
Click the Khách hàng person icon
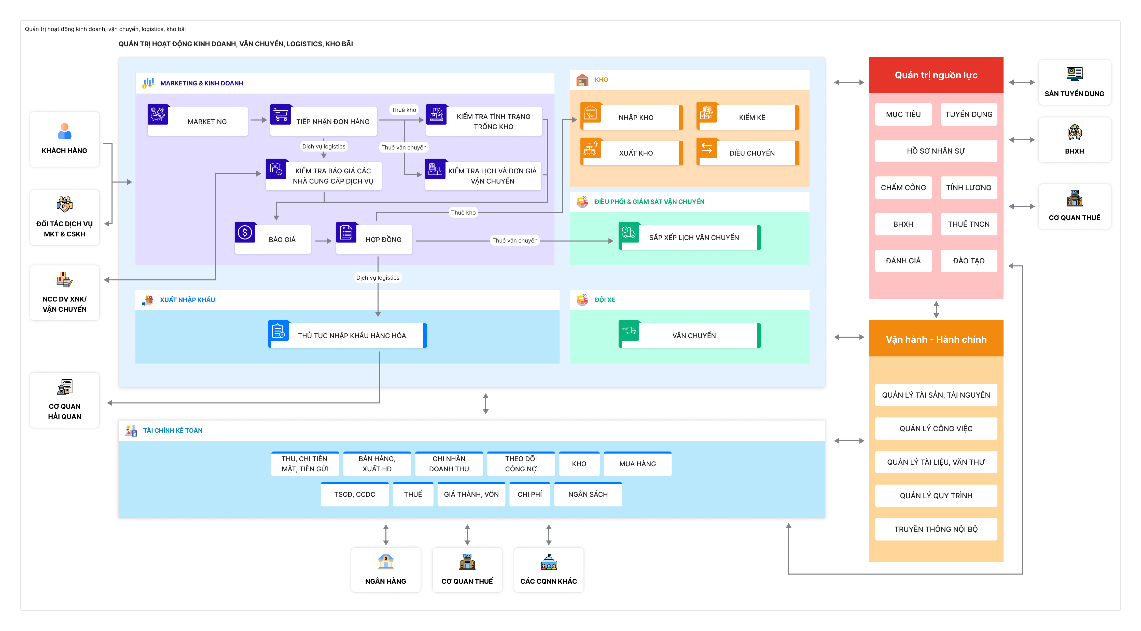[64, 131]
